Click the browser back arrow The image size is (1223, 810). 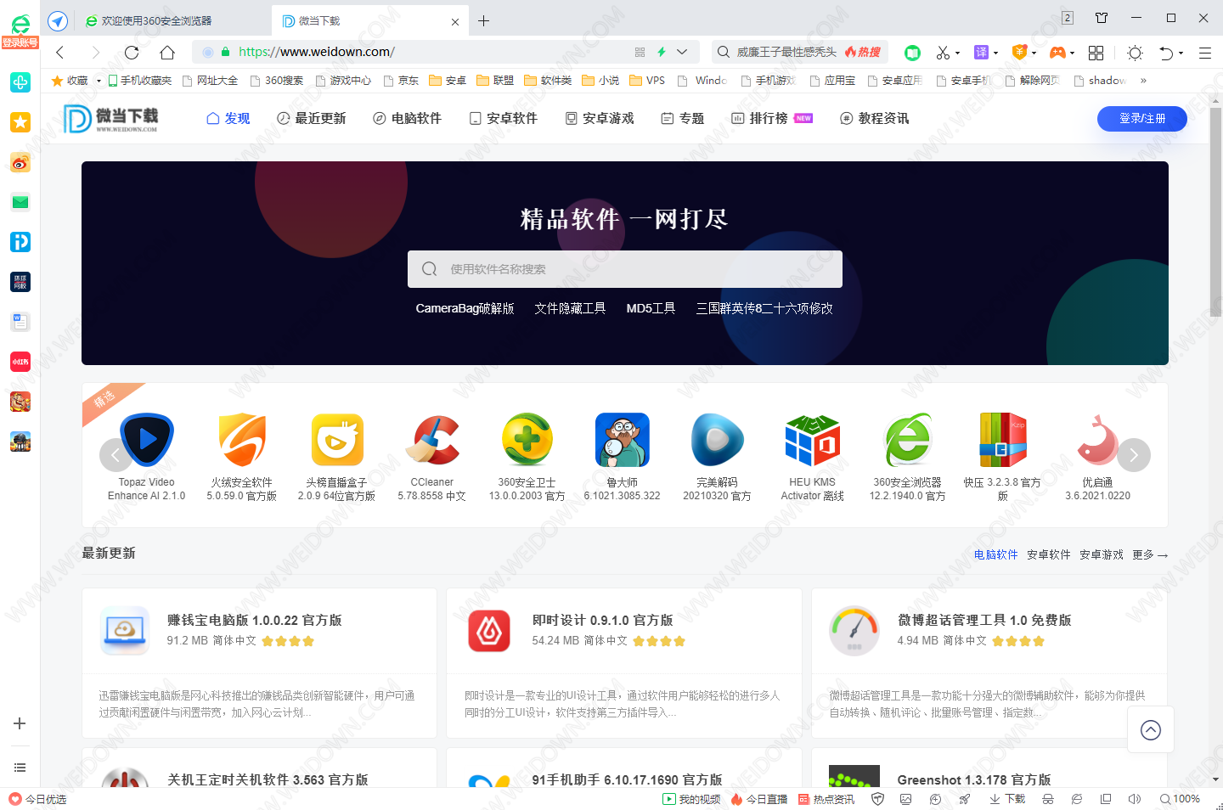tap(60, 53)
